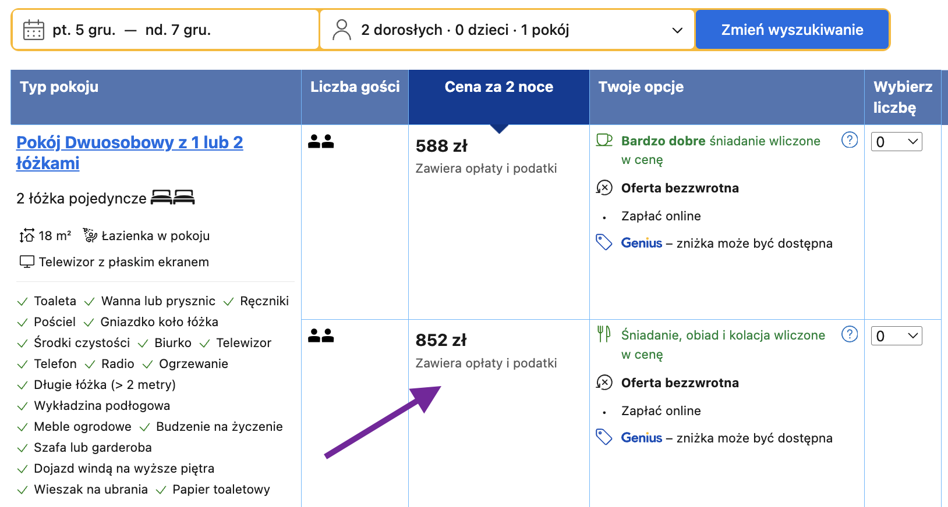This screenshot has width=948, height=507.
Task: Click the Wykładzina podłogowa amenity
Action: point(102,405)
